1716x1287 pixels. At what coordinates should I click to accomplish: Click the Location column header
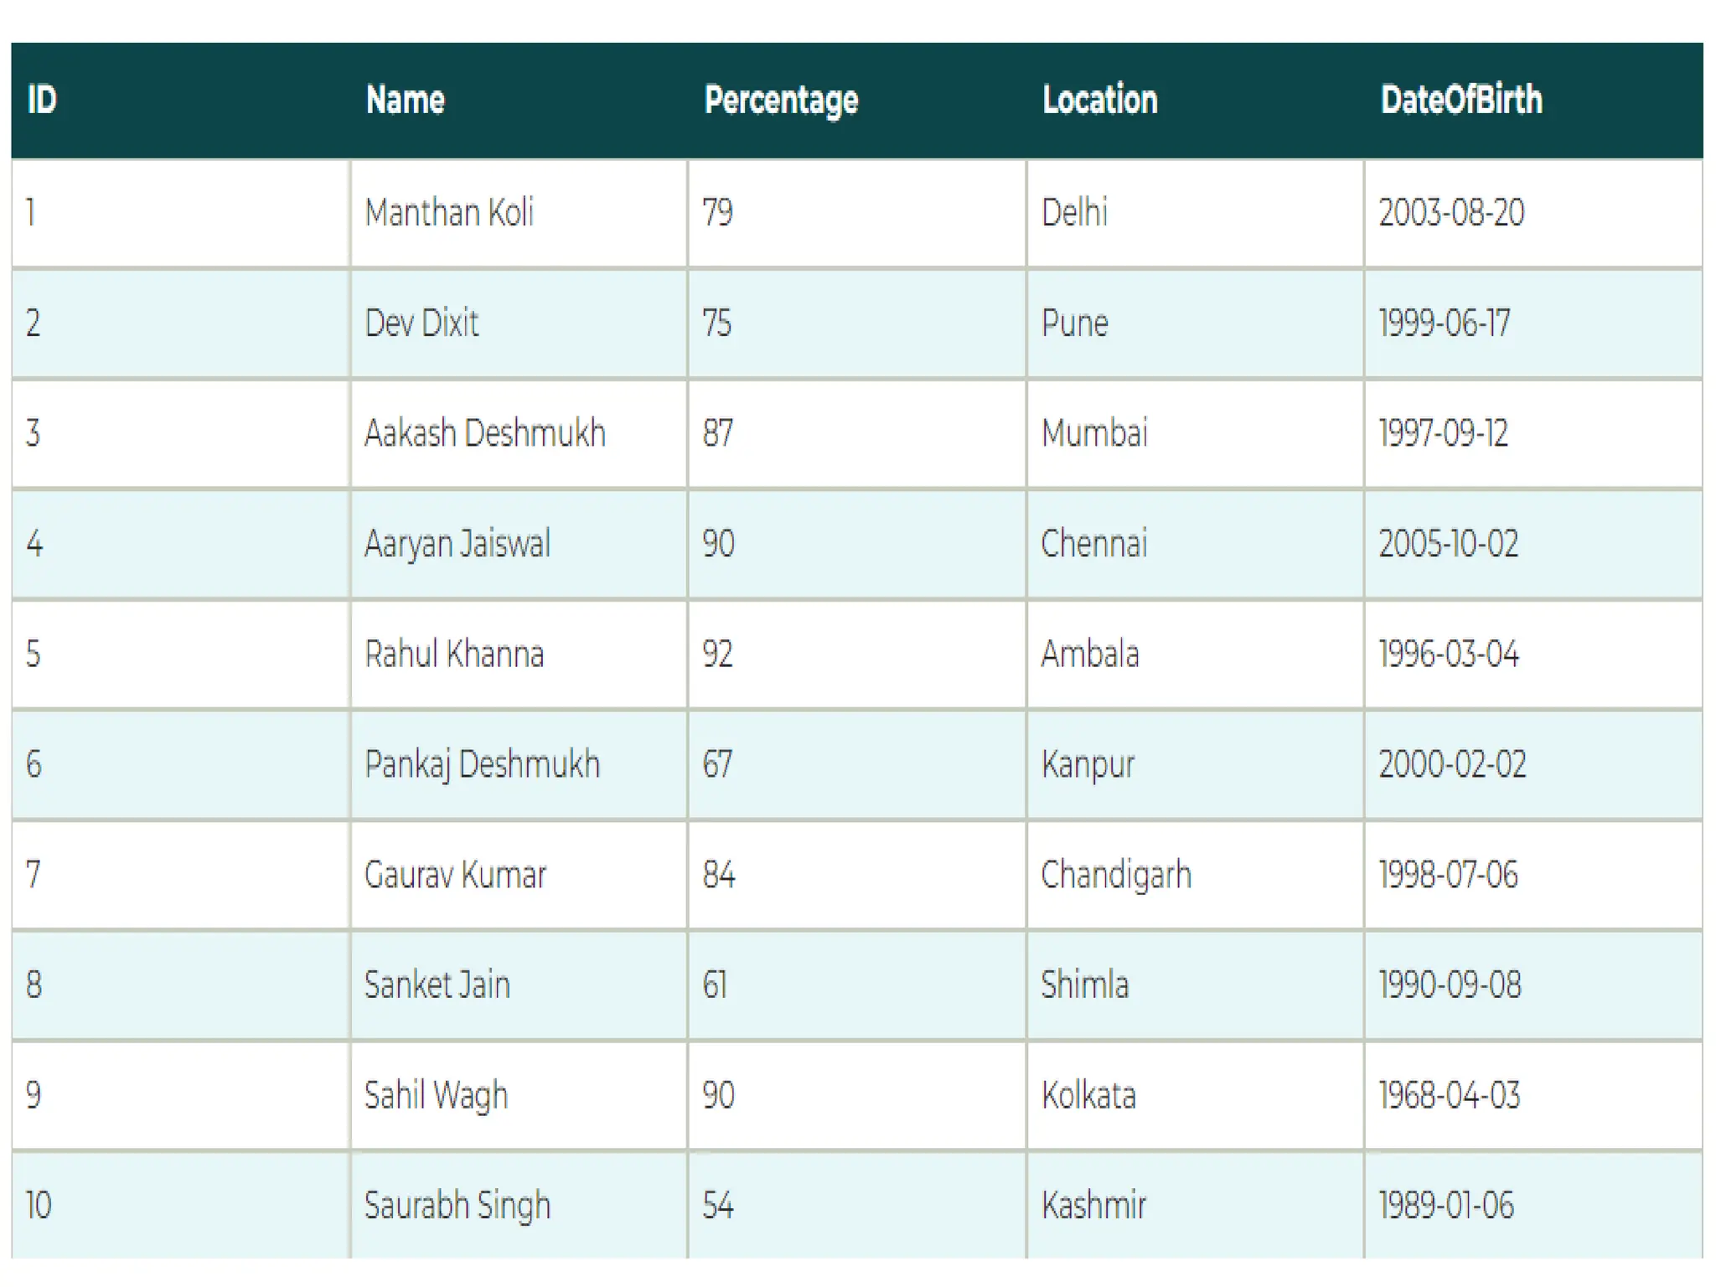click(1099, 100)
